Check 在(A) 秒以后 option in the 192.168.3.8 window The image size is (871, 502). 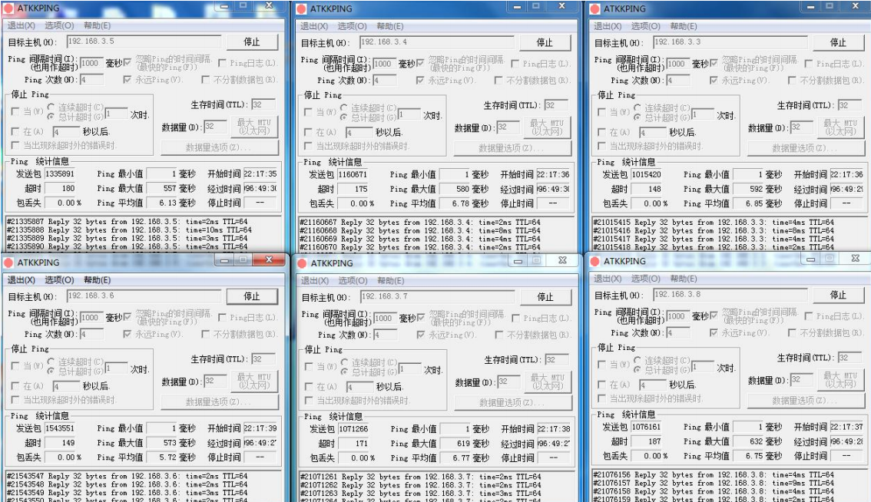coord(601,385)
